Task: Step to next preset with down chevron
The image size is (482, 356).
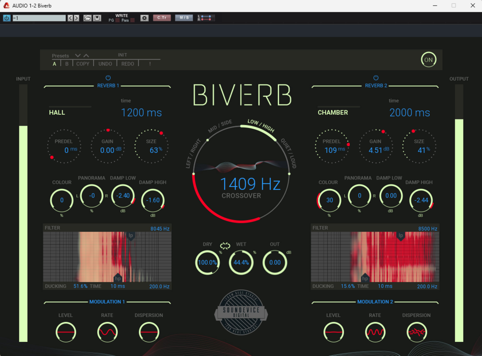Action: click(78, 55)
